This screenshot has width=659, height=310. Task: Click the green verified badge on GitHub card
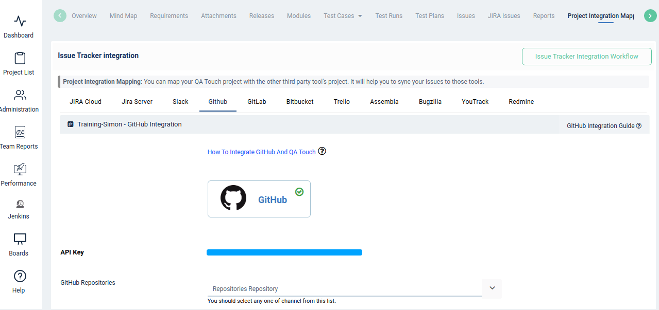click(299, 191)
